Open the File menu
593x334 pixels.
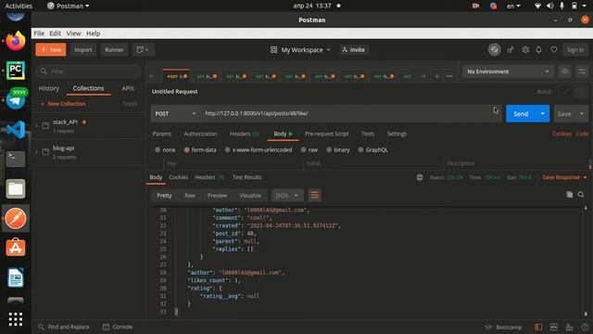(39, 33)
